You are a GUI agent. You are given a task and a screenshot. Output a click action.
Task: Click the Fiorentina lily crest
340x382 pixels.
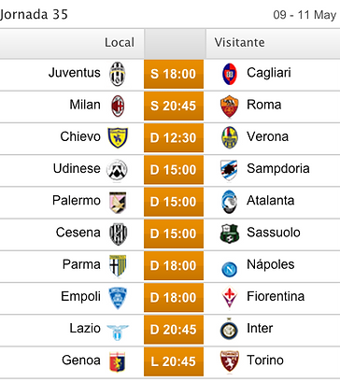point(230,297)
